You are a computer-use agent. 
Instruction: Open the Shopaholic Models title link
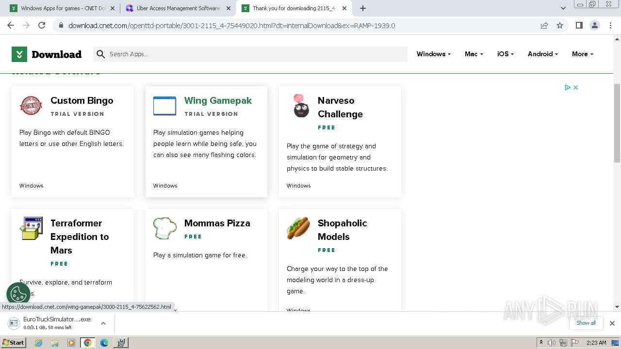(342, 230)
